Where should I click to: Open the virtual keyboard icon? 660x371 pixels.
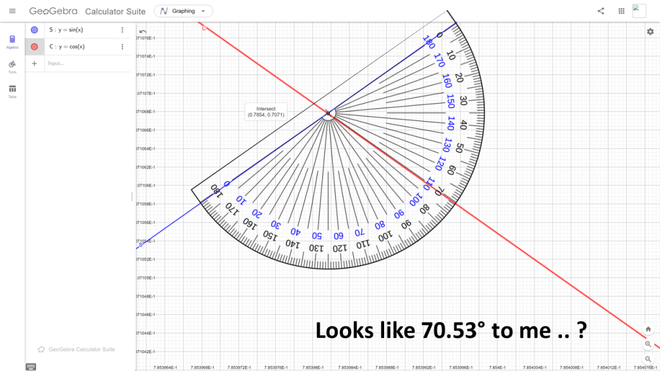click(x=30, y=366)
